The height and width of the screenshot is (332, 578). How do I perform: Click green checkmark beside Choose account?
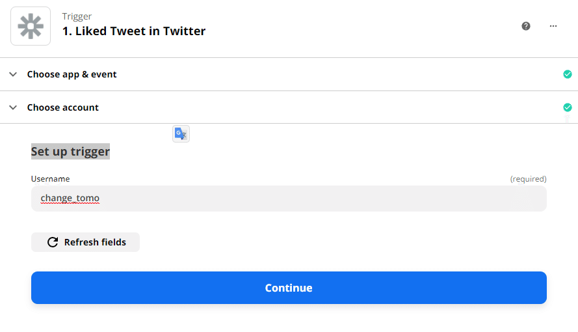coord(568,107)
